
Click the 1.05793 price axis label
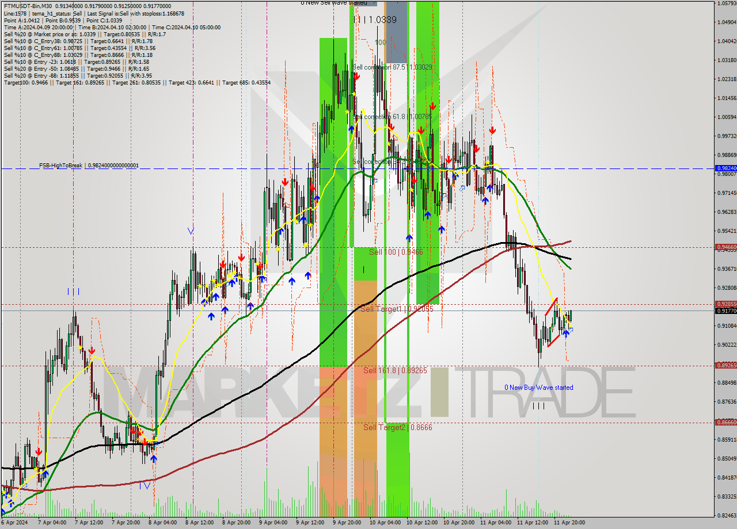pos(726,3)
